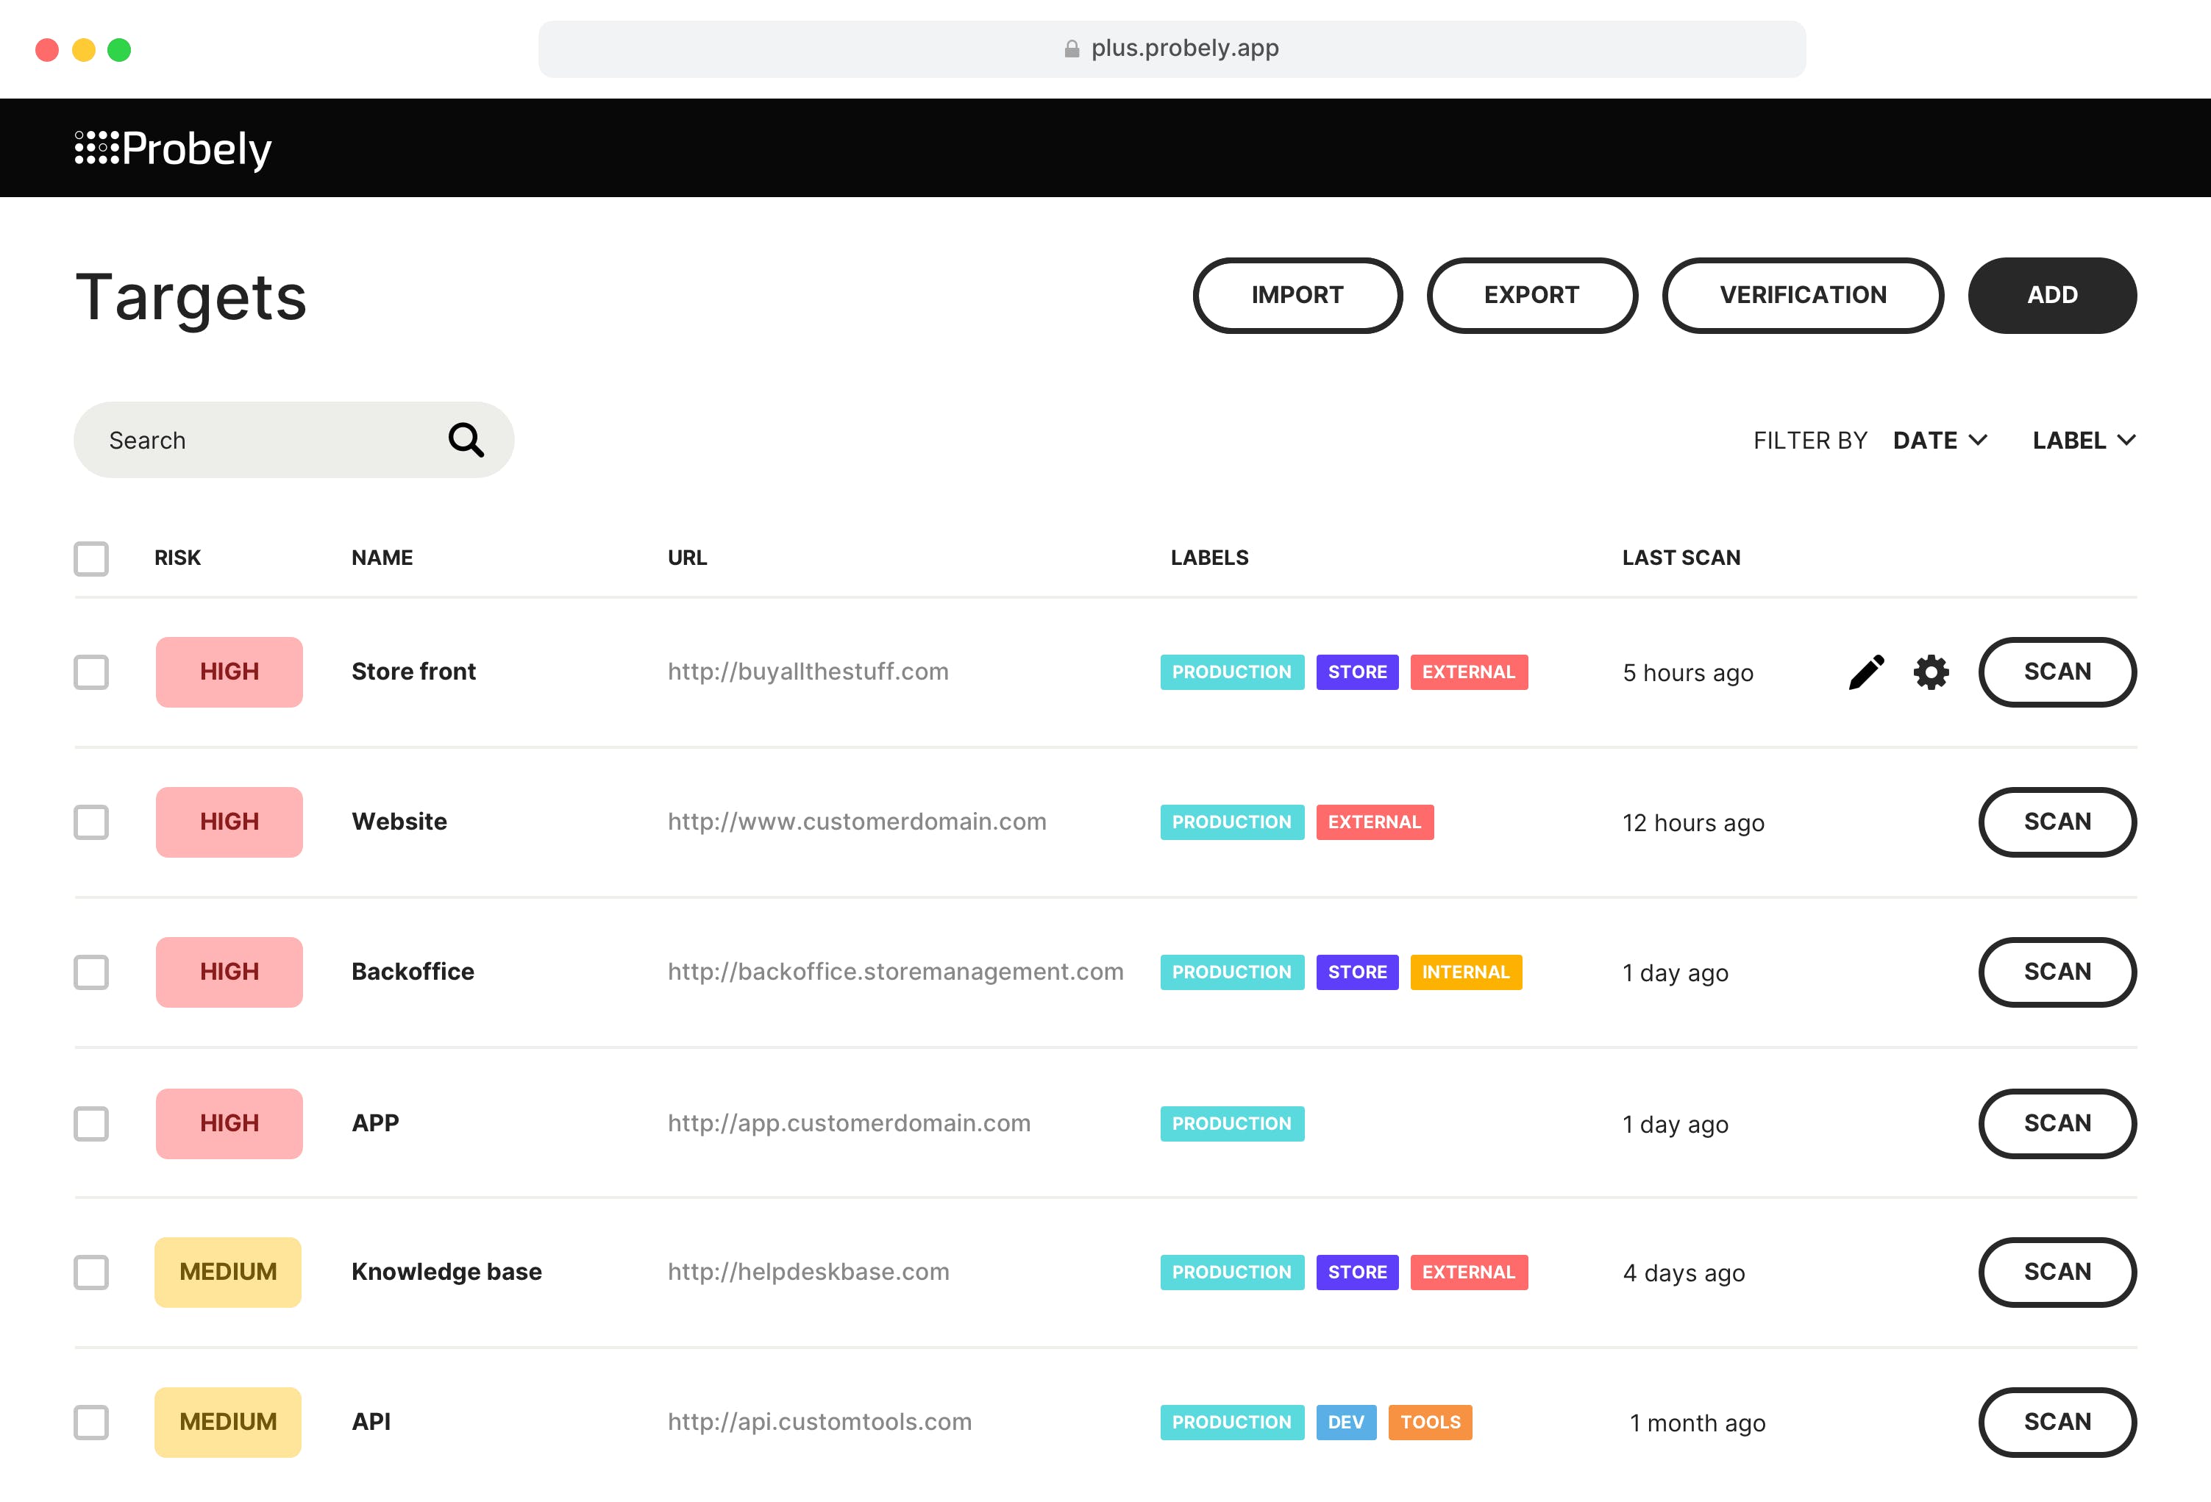Click the HIGH risk badge for Store front
The height and width of the screenshot is (1502, 2211).
point(229,672)
